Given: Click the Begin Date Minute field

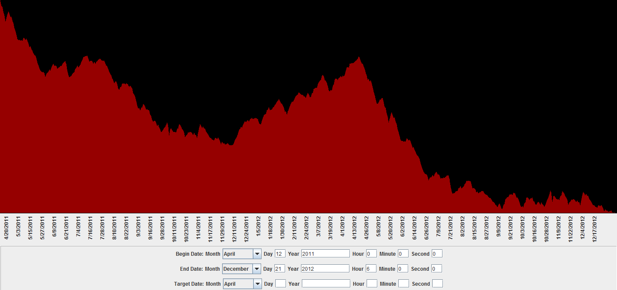Looking at the screenshot, I should [x=403, y=254].
